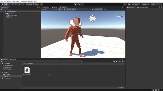Open scene component tools wrench icon
163x91 pixels.
click(x=90, y=9)
